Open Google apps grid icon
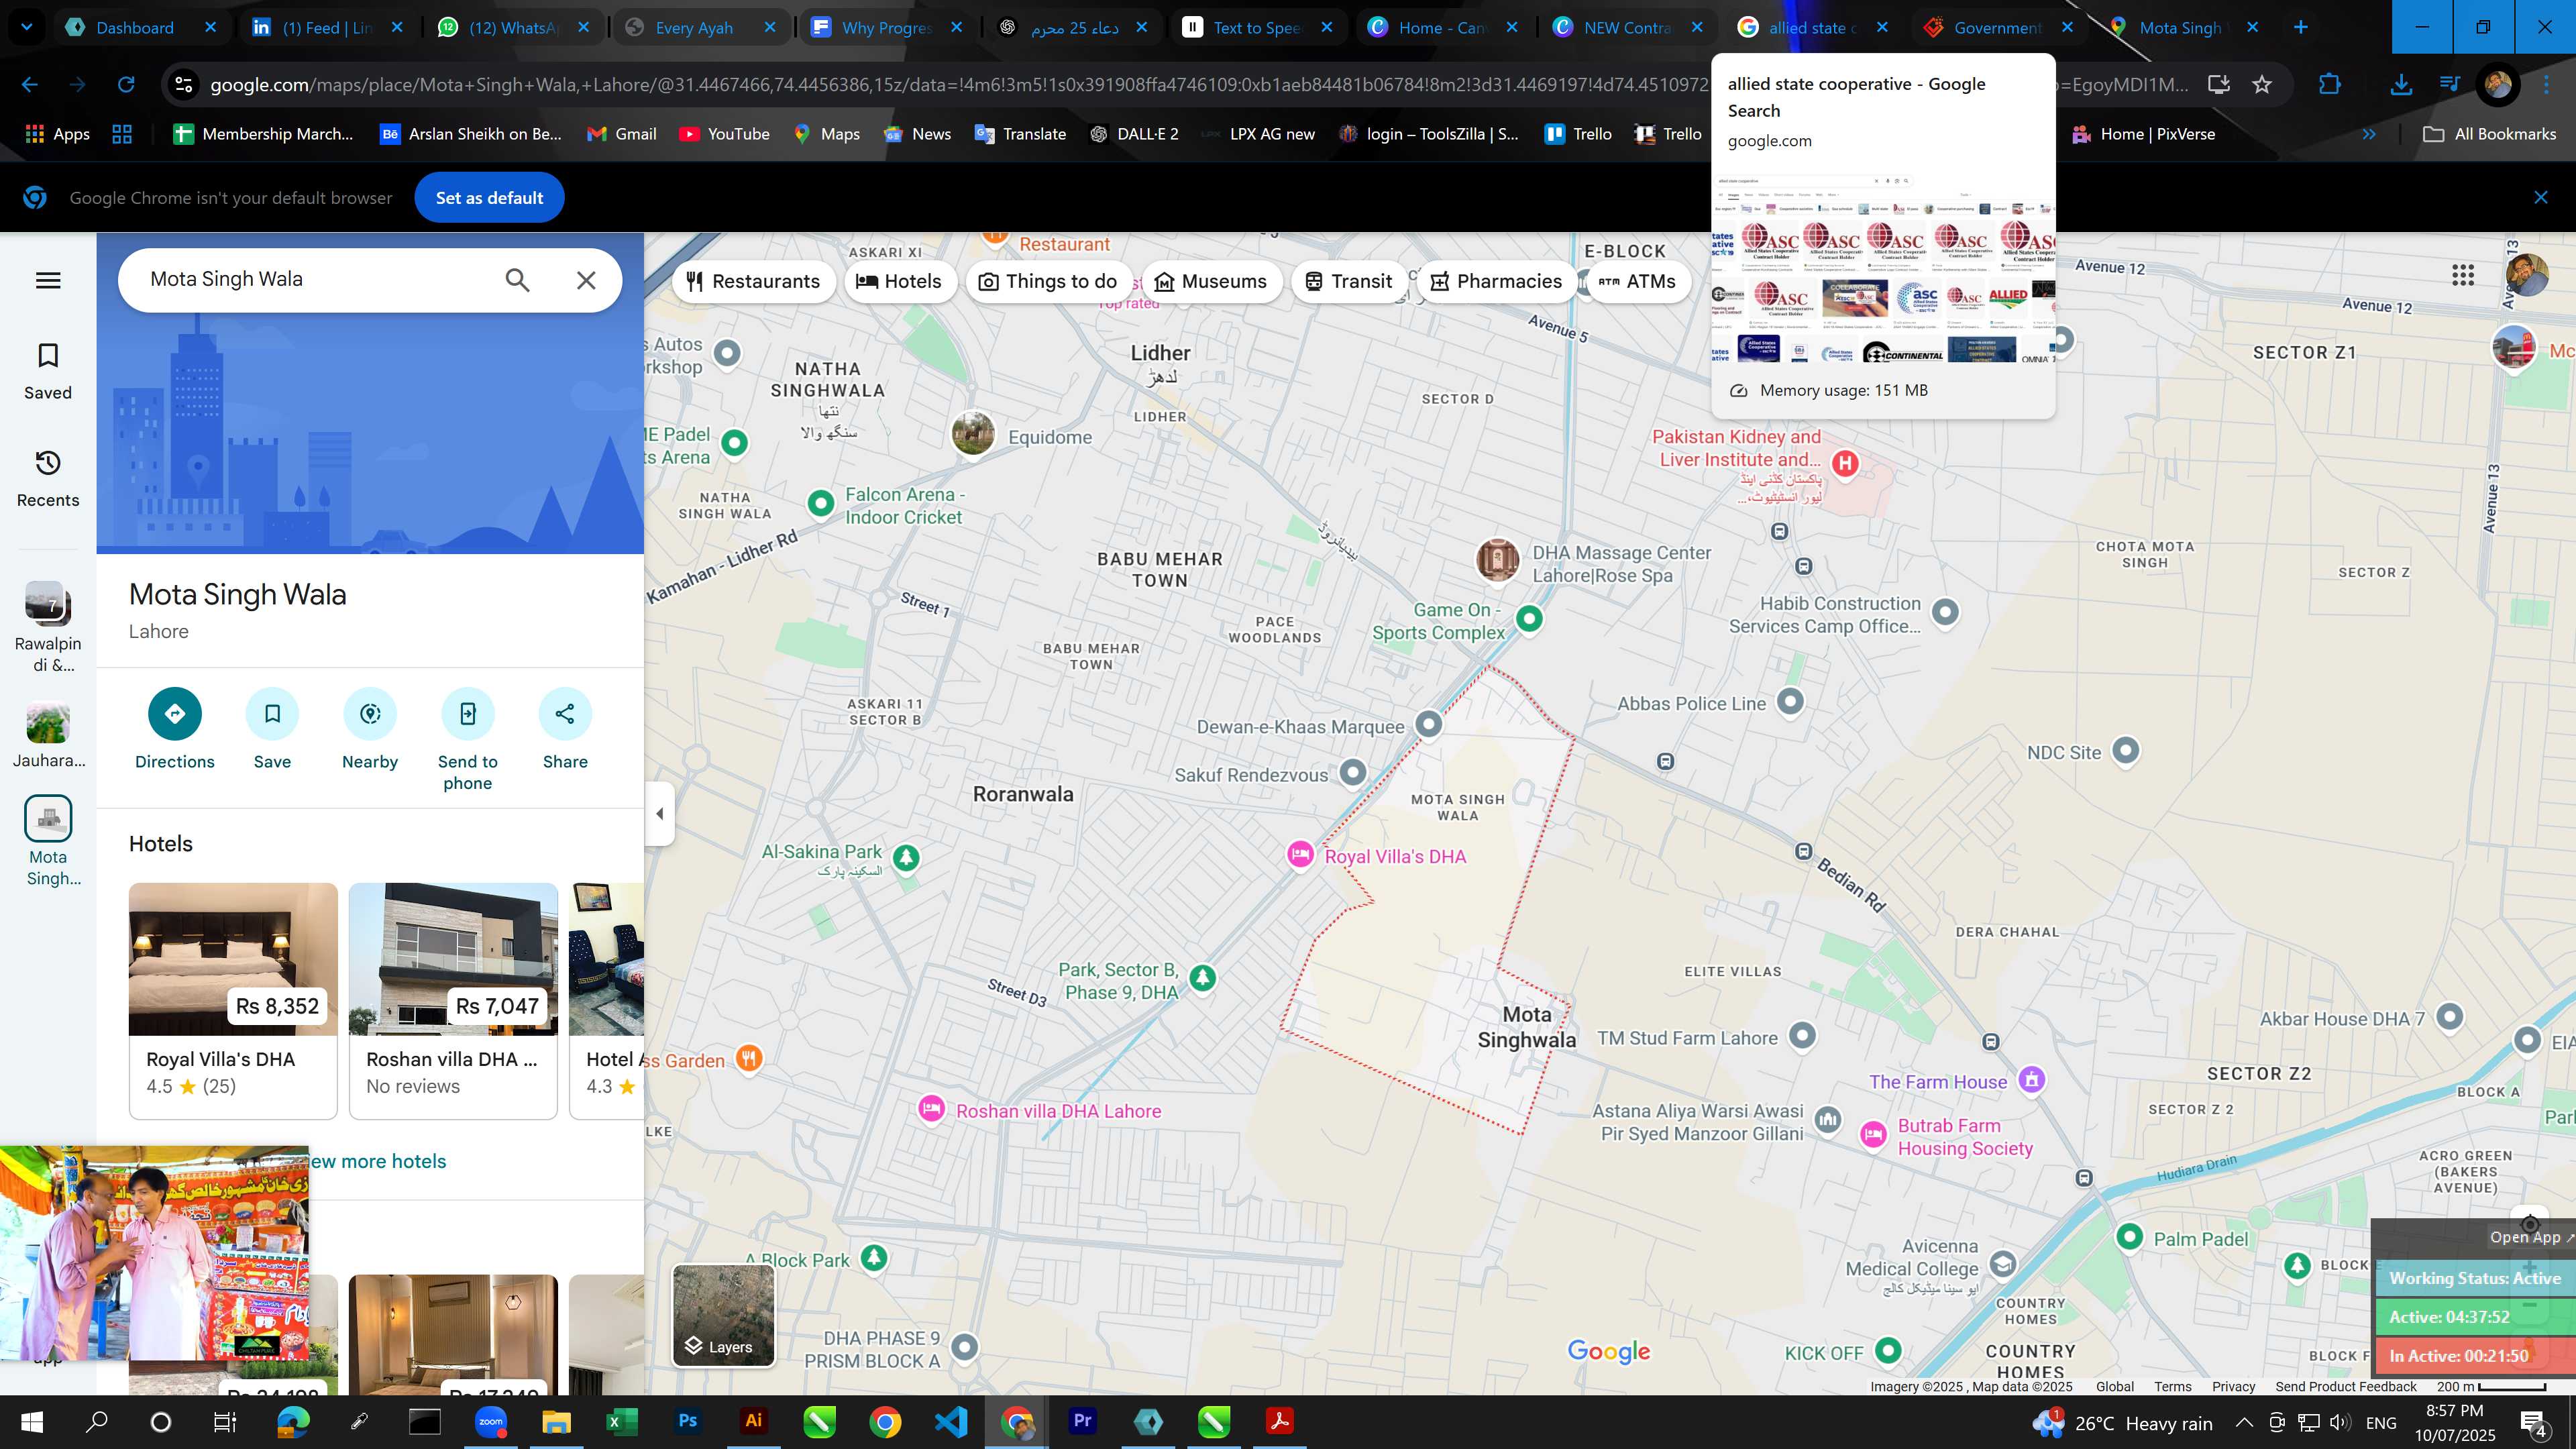Screen dimensions: 2576x1449 coord(2463,274)
